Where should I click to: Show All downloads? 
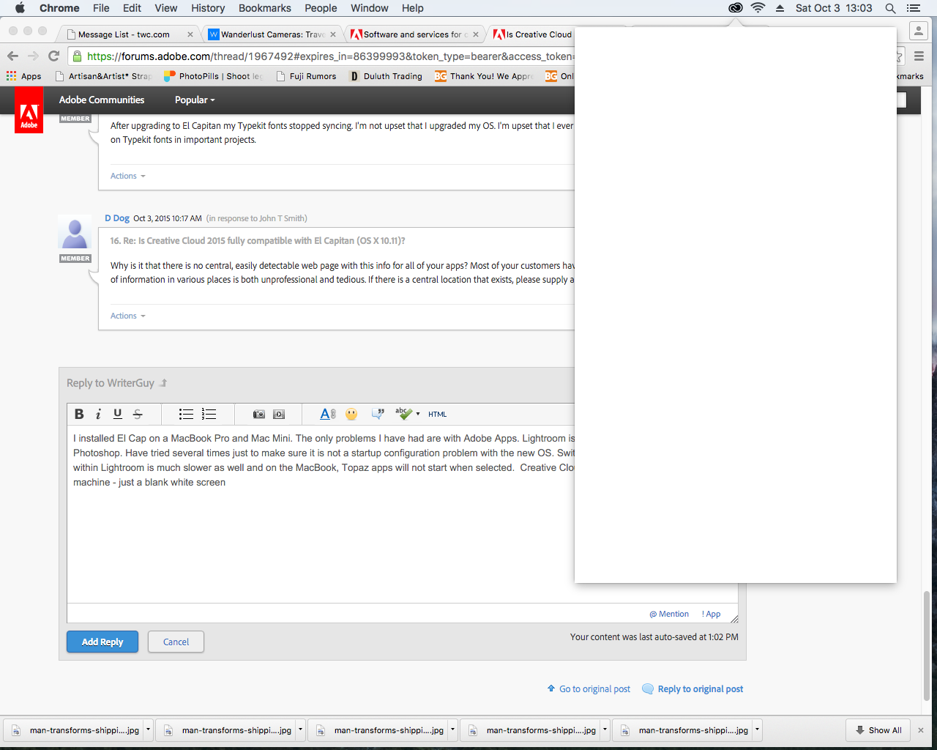878,730
